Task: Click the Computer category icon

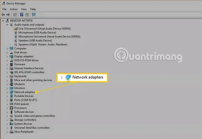Action: (11, 48)
